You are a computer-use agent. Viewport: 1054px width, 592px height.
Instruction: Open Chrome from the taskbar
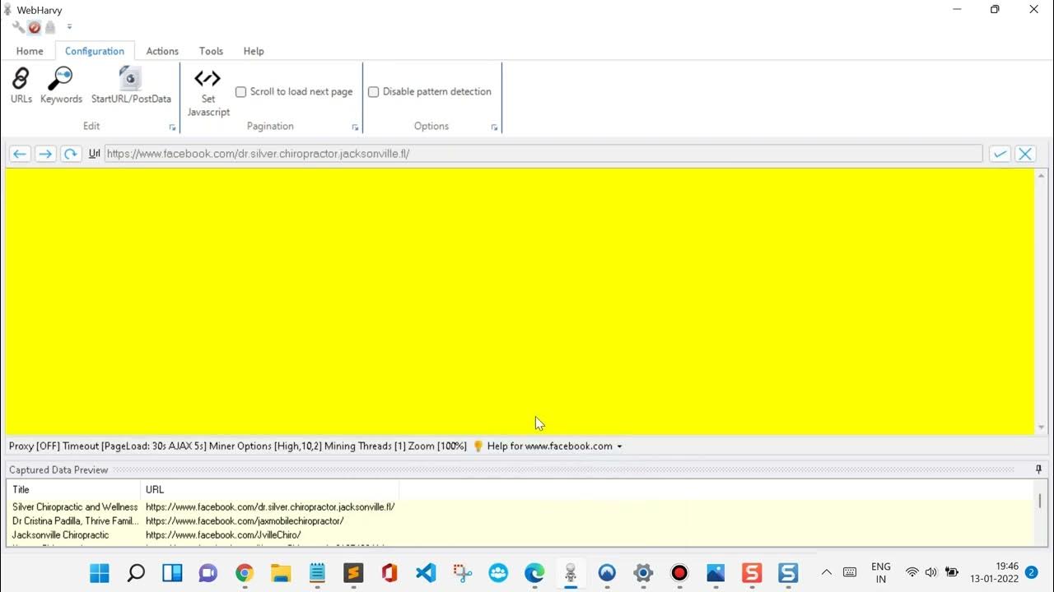click(245, 573)
